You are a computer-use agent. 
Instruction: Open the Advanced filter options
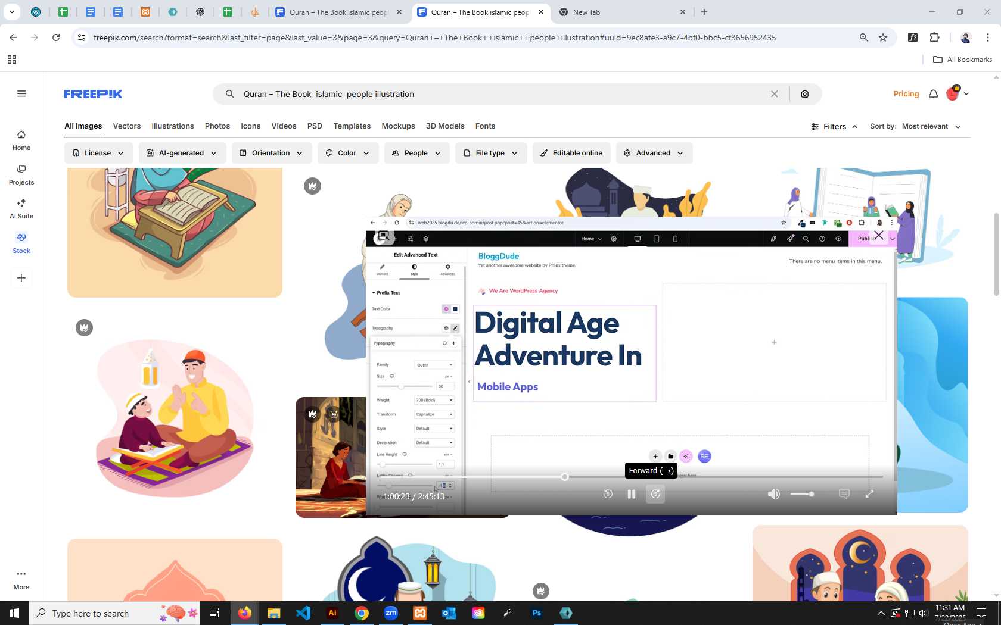click(654, 153)
